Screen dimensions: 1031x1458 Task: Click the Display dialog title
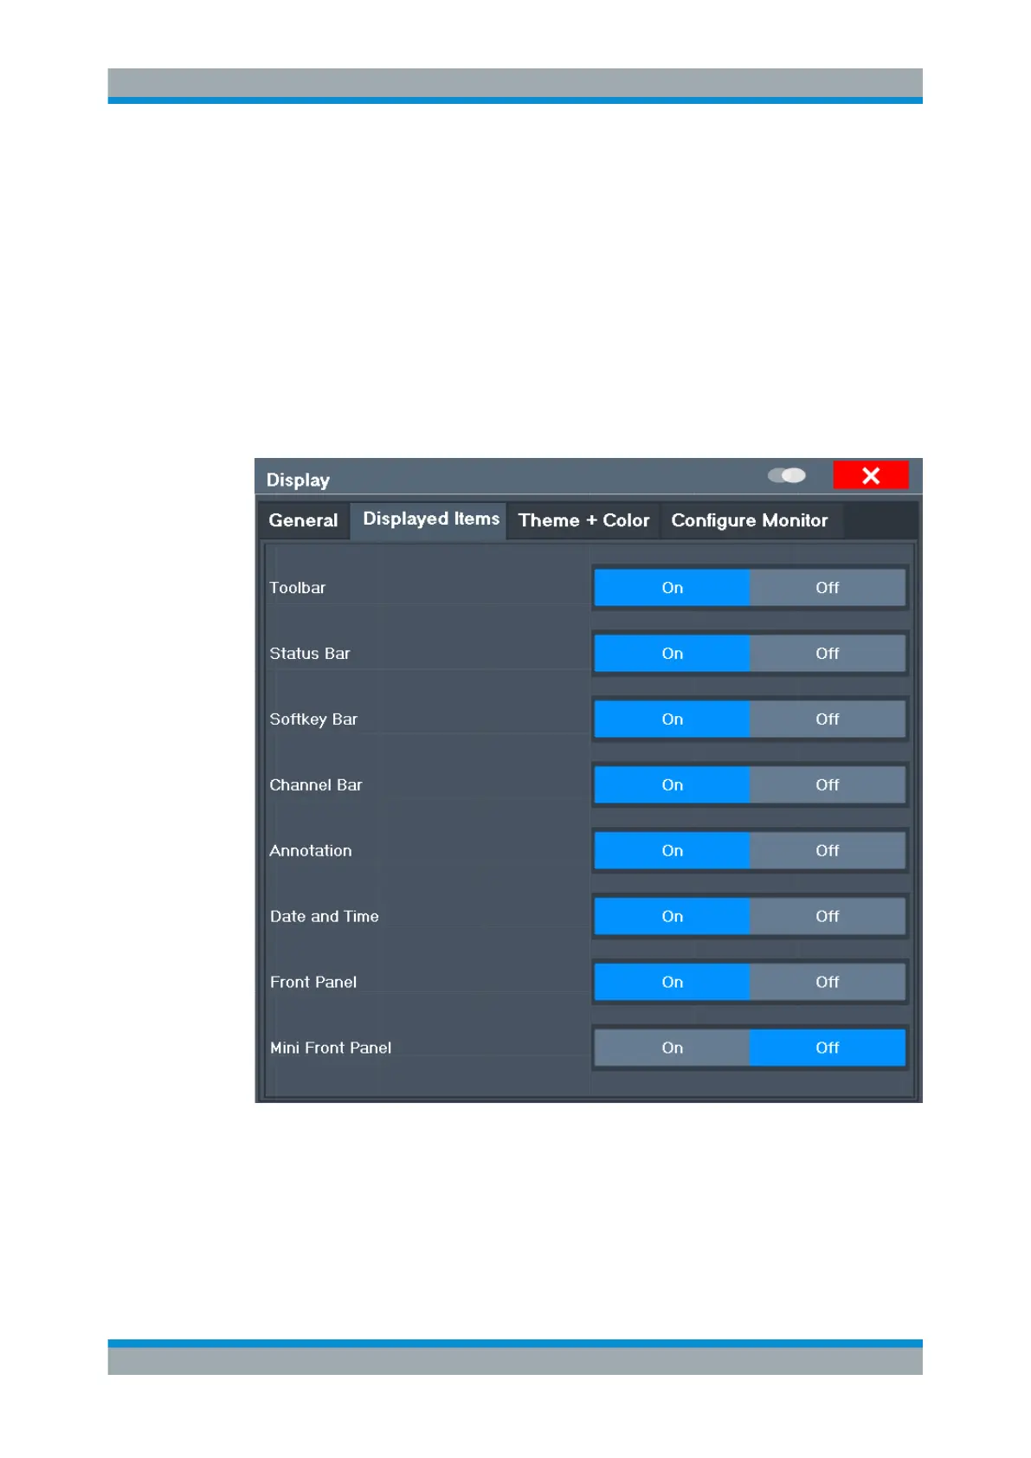298,480
